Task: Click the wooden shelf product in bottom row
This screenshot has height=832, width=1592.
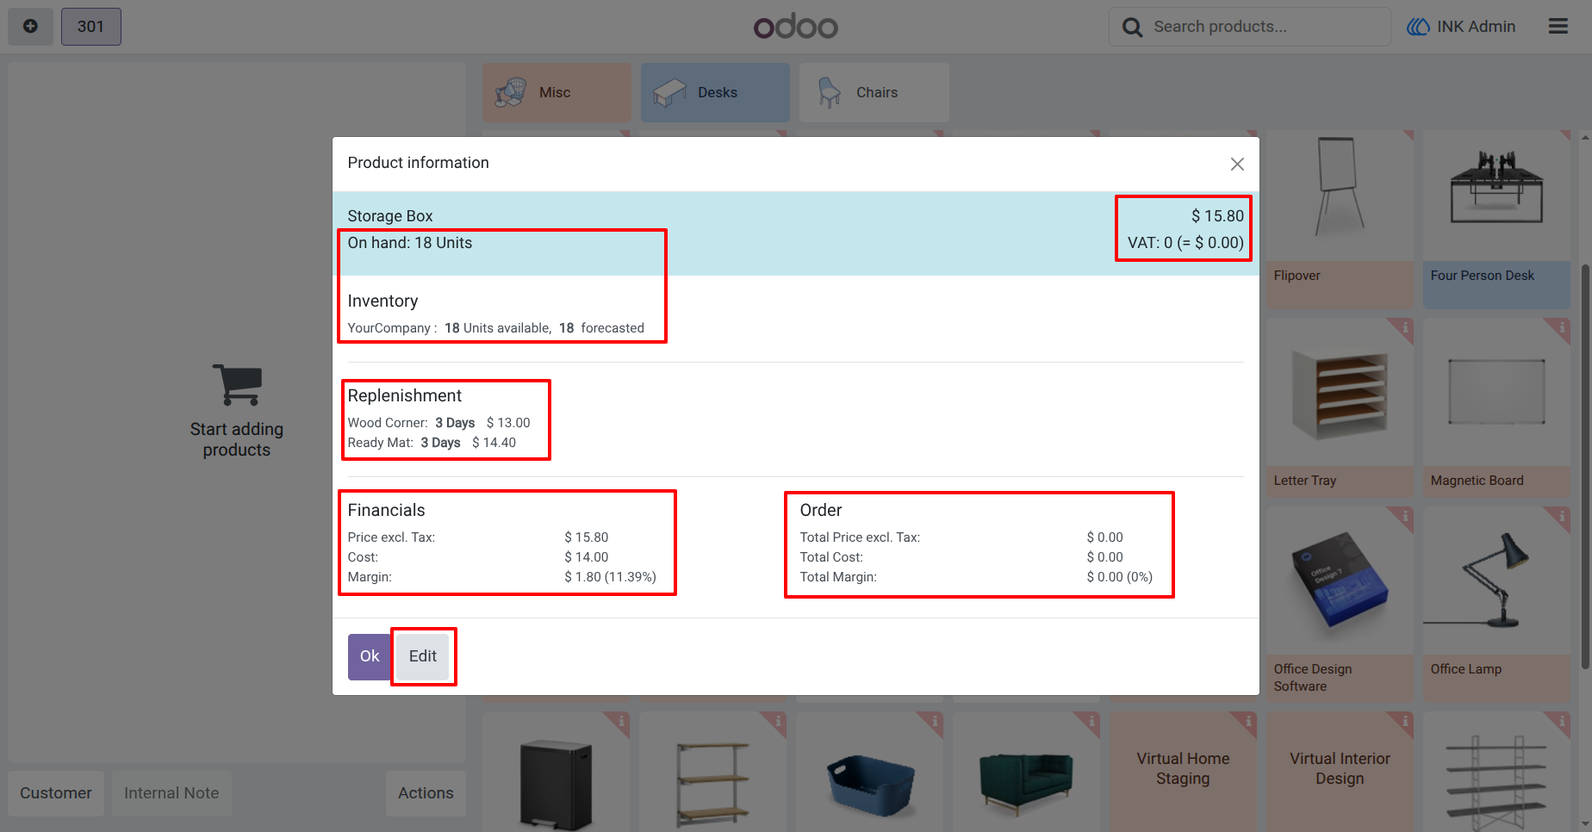Action: pyautogui.click(x=712, y=771)
